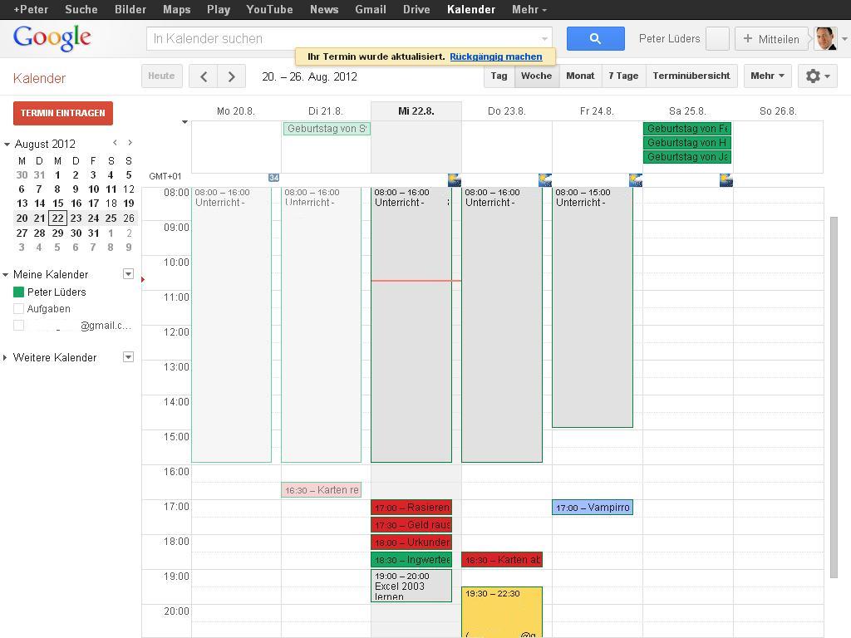Open Friday's 08:00 – 15:00 Unterricht event
This screenshot has height=638, width=851.
(593, 307)
